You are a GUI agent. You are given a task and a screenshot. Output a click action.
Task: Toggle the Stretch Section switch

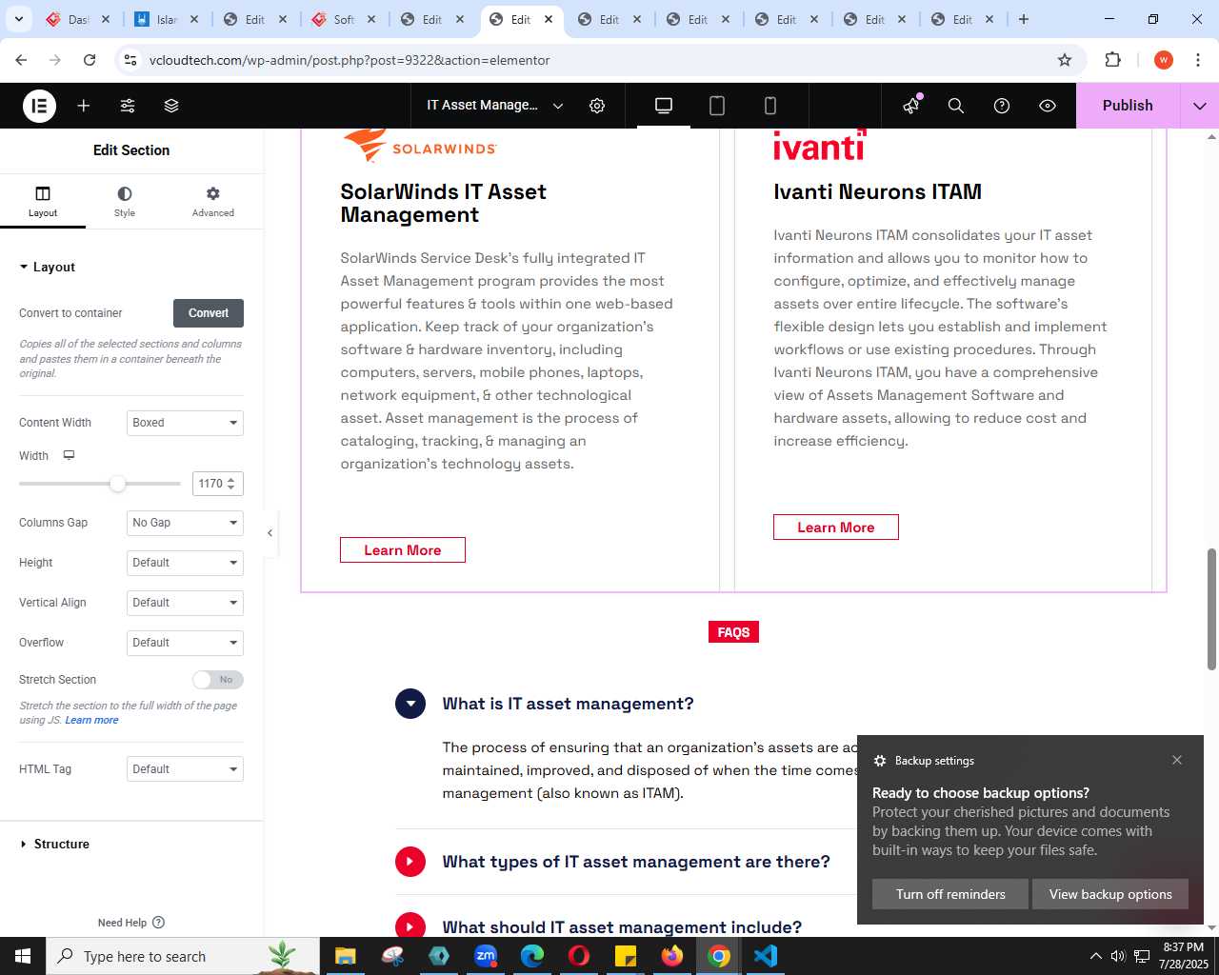point(217,680)
